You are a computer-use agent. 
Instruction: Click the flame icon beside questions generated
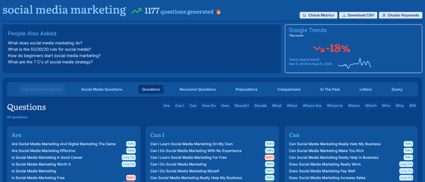[x=218, y=12]
